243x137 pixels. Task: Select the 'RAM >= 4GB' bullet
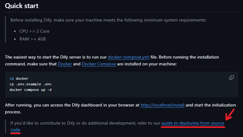point(32,39)
